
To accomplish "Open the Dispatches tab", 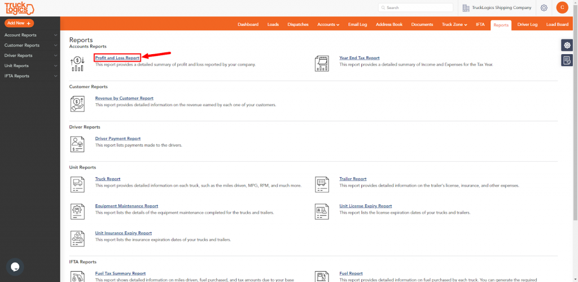I will point(298,25).
